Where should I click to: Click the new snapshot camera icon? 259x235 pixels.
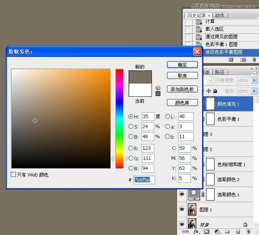243,60
